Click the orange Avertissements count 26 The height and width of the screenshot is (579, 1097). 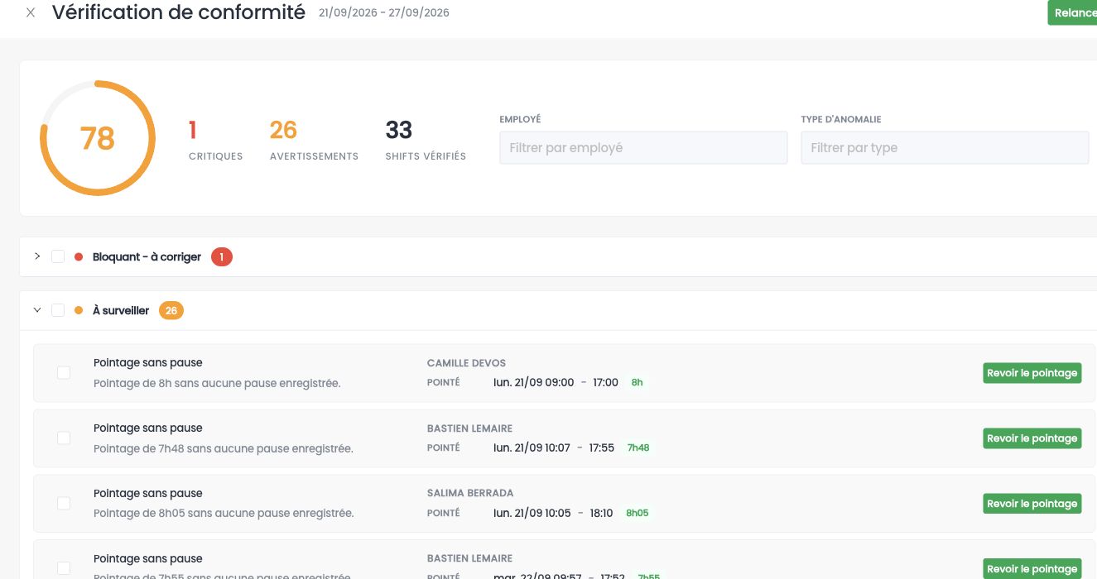(x=283, y=130)
